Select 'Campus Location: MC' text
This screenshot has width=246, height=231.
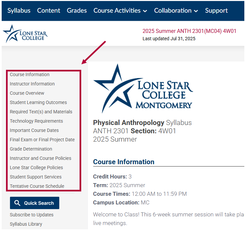click(121, 203)
